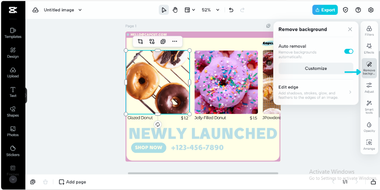The height and width of the screenshot is (190, 380).
Task: Close the Remove background panel
Action: pyautogui.click(x=350, y=29)
